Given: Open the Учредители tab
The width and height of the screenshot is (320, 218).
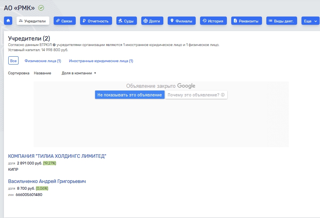Looking at the screenshot, I should pyautogui.click(x=33, y=21).
